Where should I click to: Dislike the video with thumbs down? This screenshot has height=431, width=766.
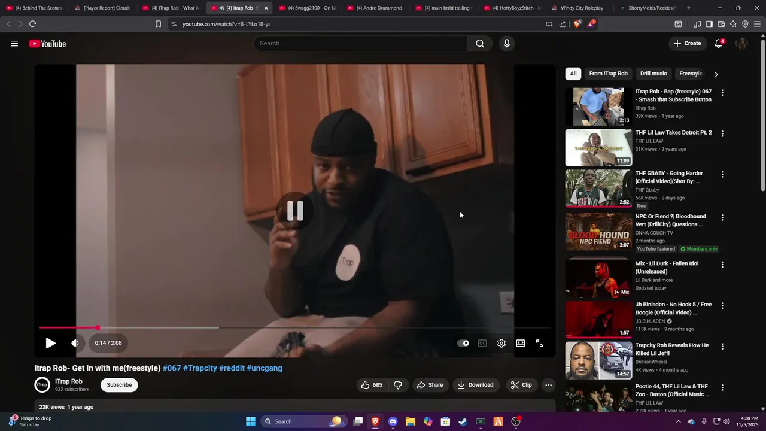coord(398,385)
